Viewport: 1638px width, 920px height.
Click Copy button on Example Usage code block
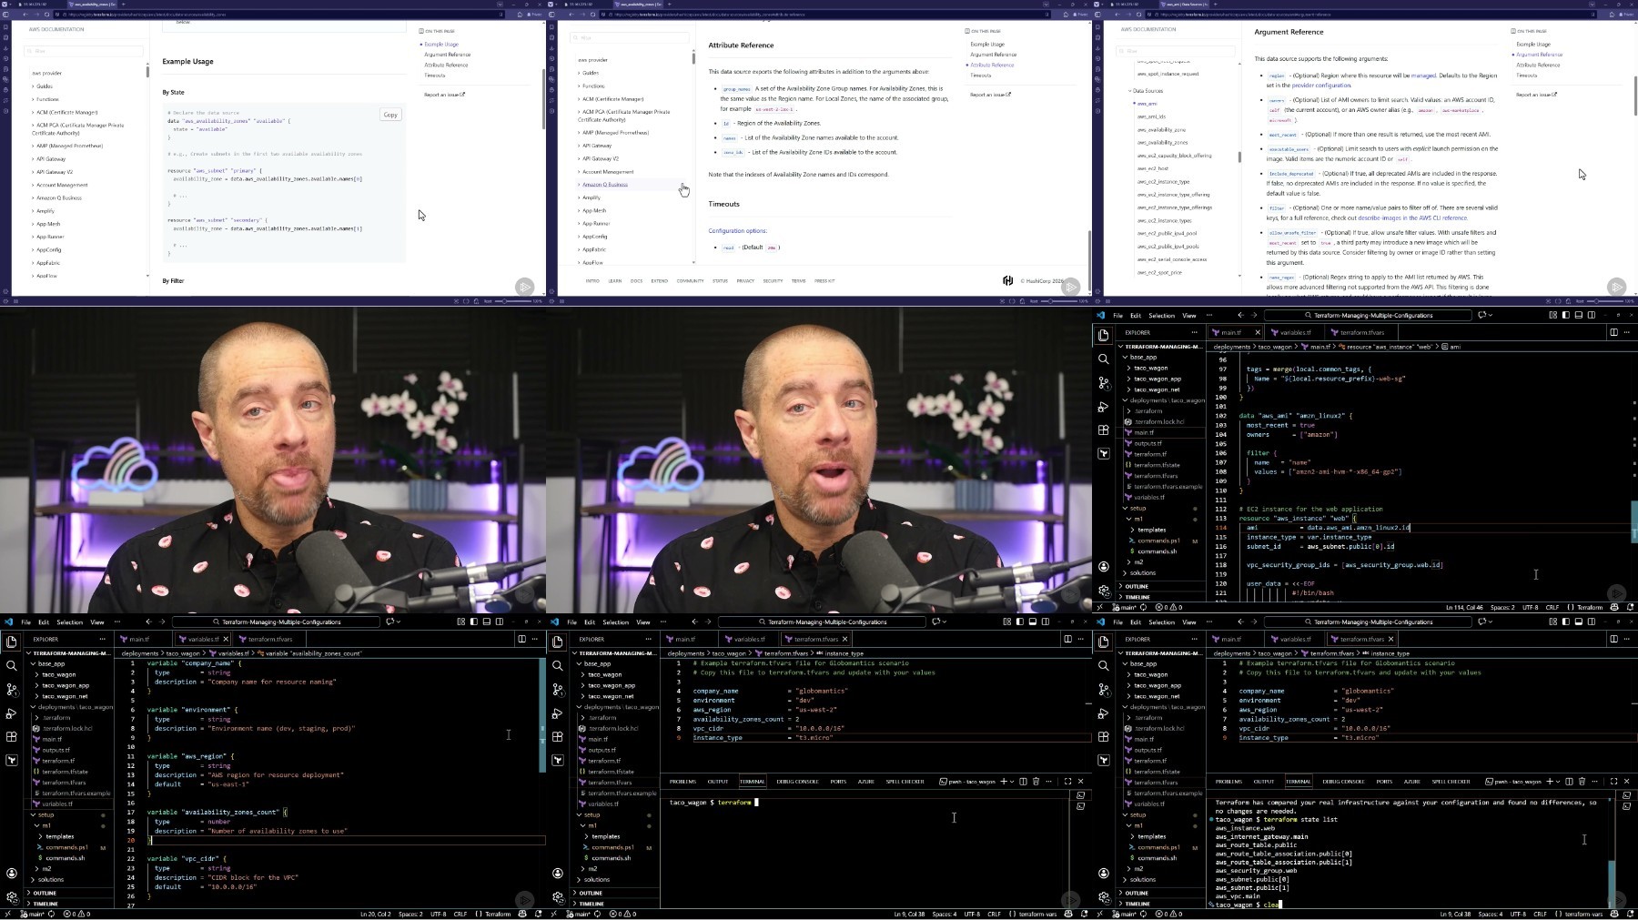(390, 115)
